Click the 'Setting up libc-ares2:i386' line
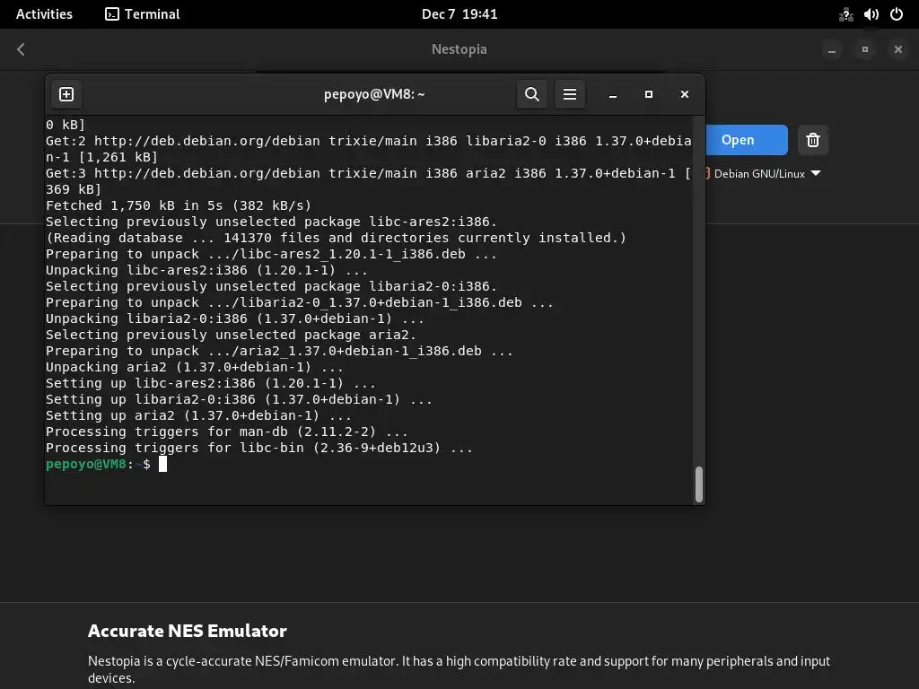The image size is (919, 689). [210, 383]
